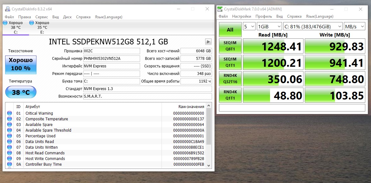The image size is (371, 183).
Task: Click standard field showing NVM Express 1.3
Action: click(147, 89)
